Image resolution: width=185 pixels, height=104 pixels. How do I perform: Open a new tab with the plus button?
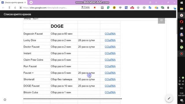(x=31, y=2)
